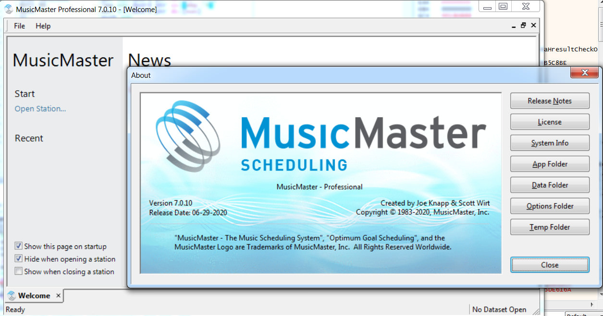Click the 'Release Date: 06-29-2020' text
The width and height of the screenshot is (603, 316).
[x=188, y=212]
